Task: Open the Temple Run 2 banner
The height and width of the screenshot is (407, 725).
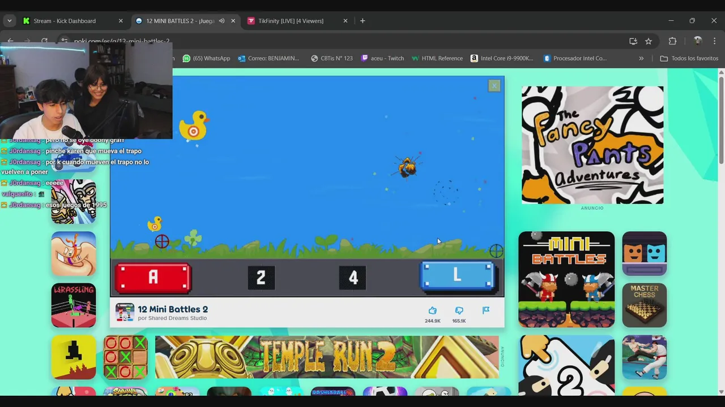Action: [327, 357]
